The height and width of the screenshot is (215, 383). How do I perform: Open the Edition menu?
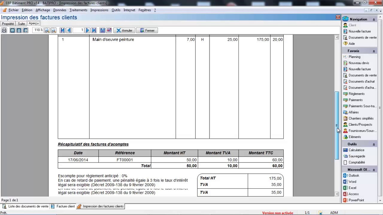[x=27, y=10]
